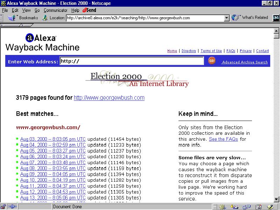Viewport: 280px width, 210px height.
Task: Open the Help menu
Action: click(x=75, y=10)
